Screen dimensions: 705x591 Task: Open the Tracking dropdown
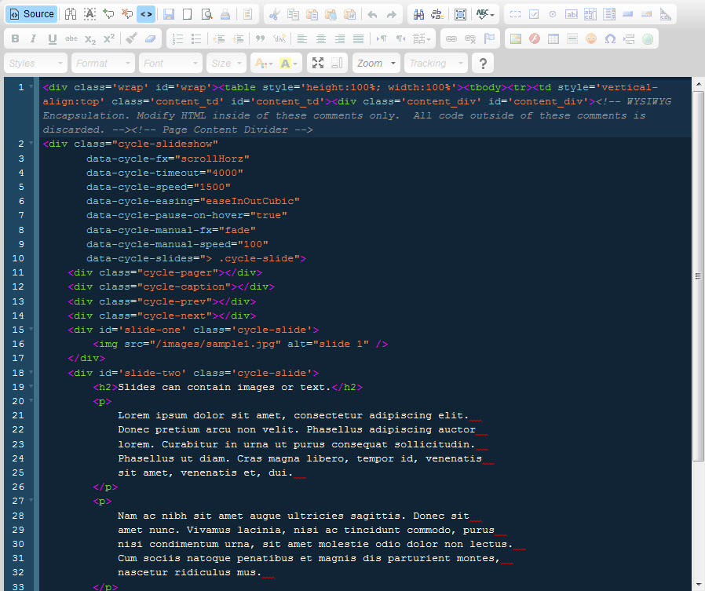coord(436,64)
